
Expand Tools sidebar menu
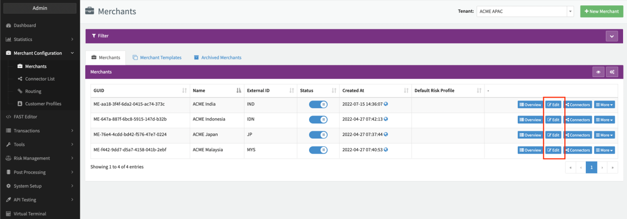click(40, 144)
